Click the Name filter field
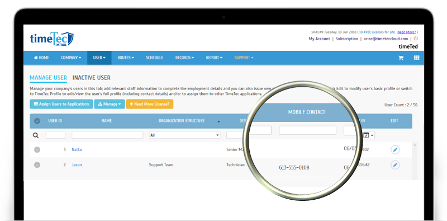Viewport: 447px width, 221px height. [107, 135]
